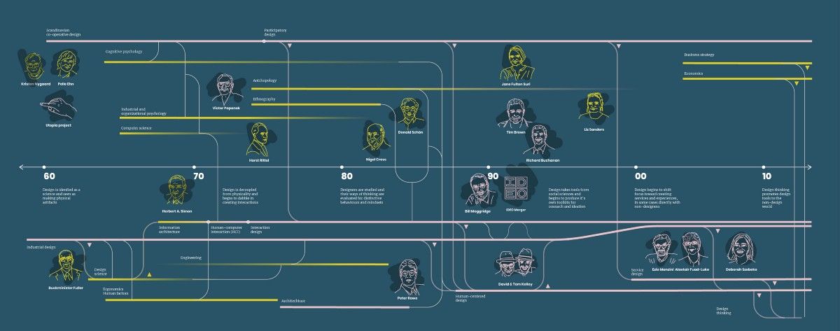
Task: Click the 00 decade marker
Action: coord(640,176)
